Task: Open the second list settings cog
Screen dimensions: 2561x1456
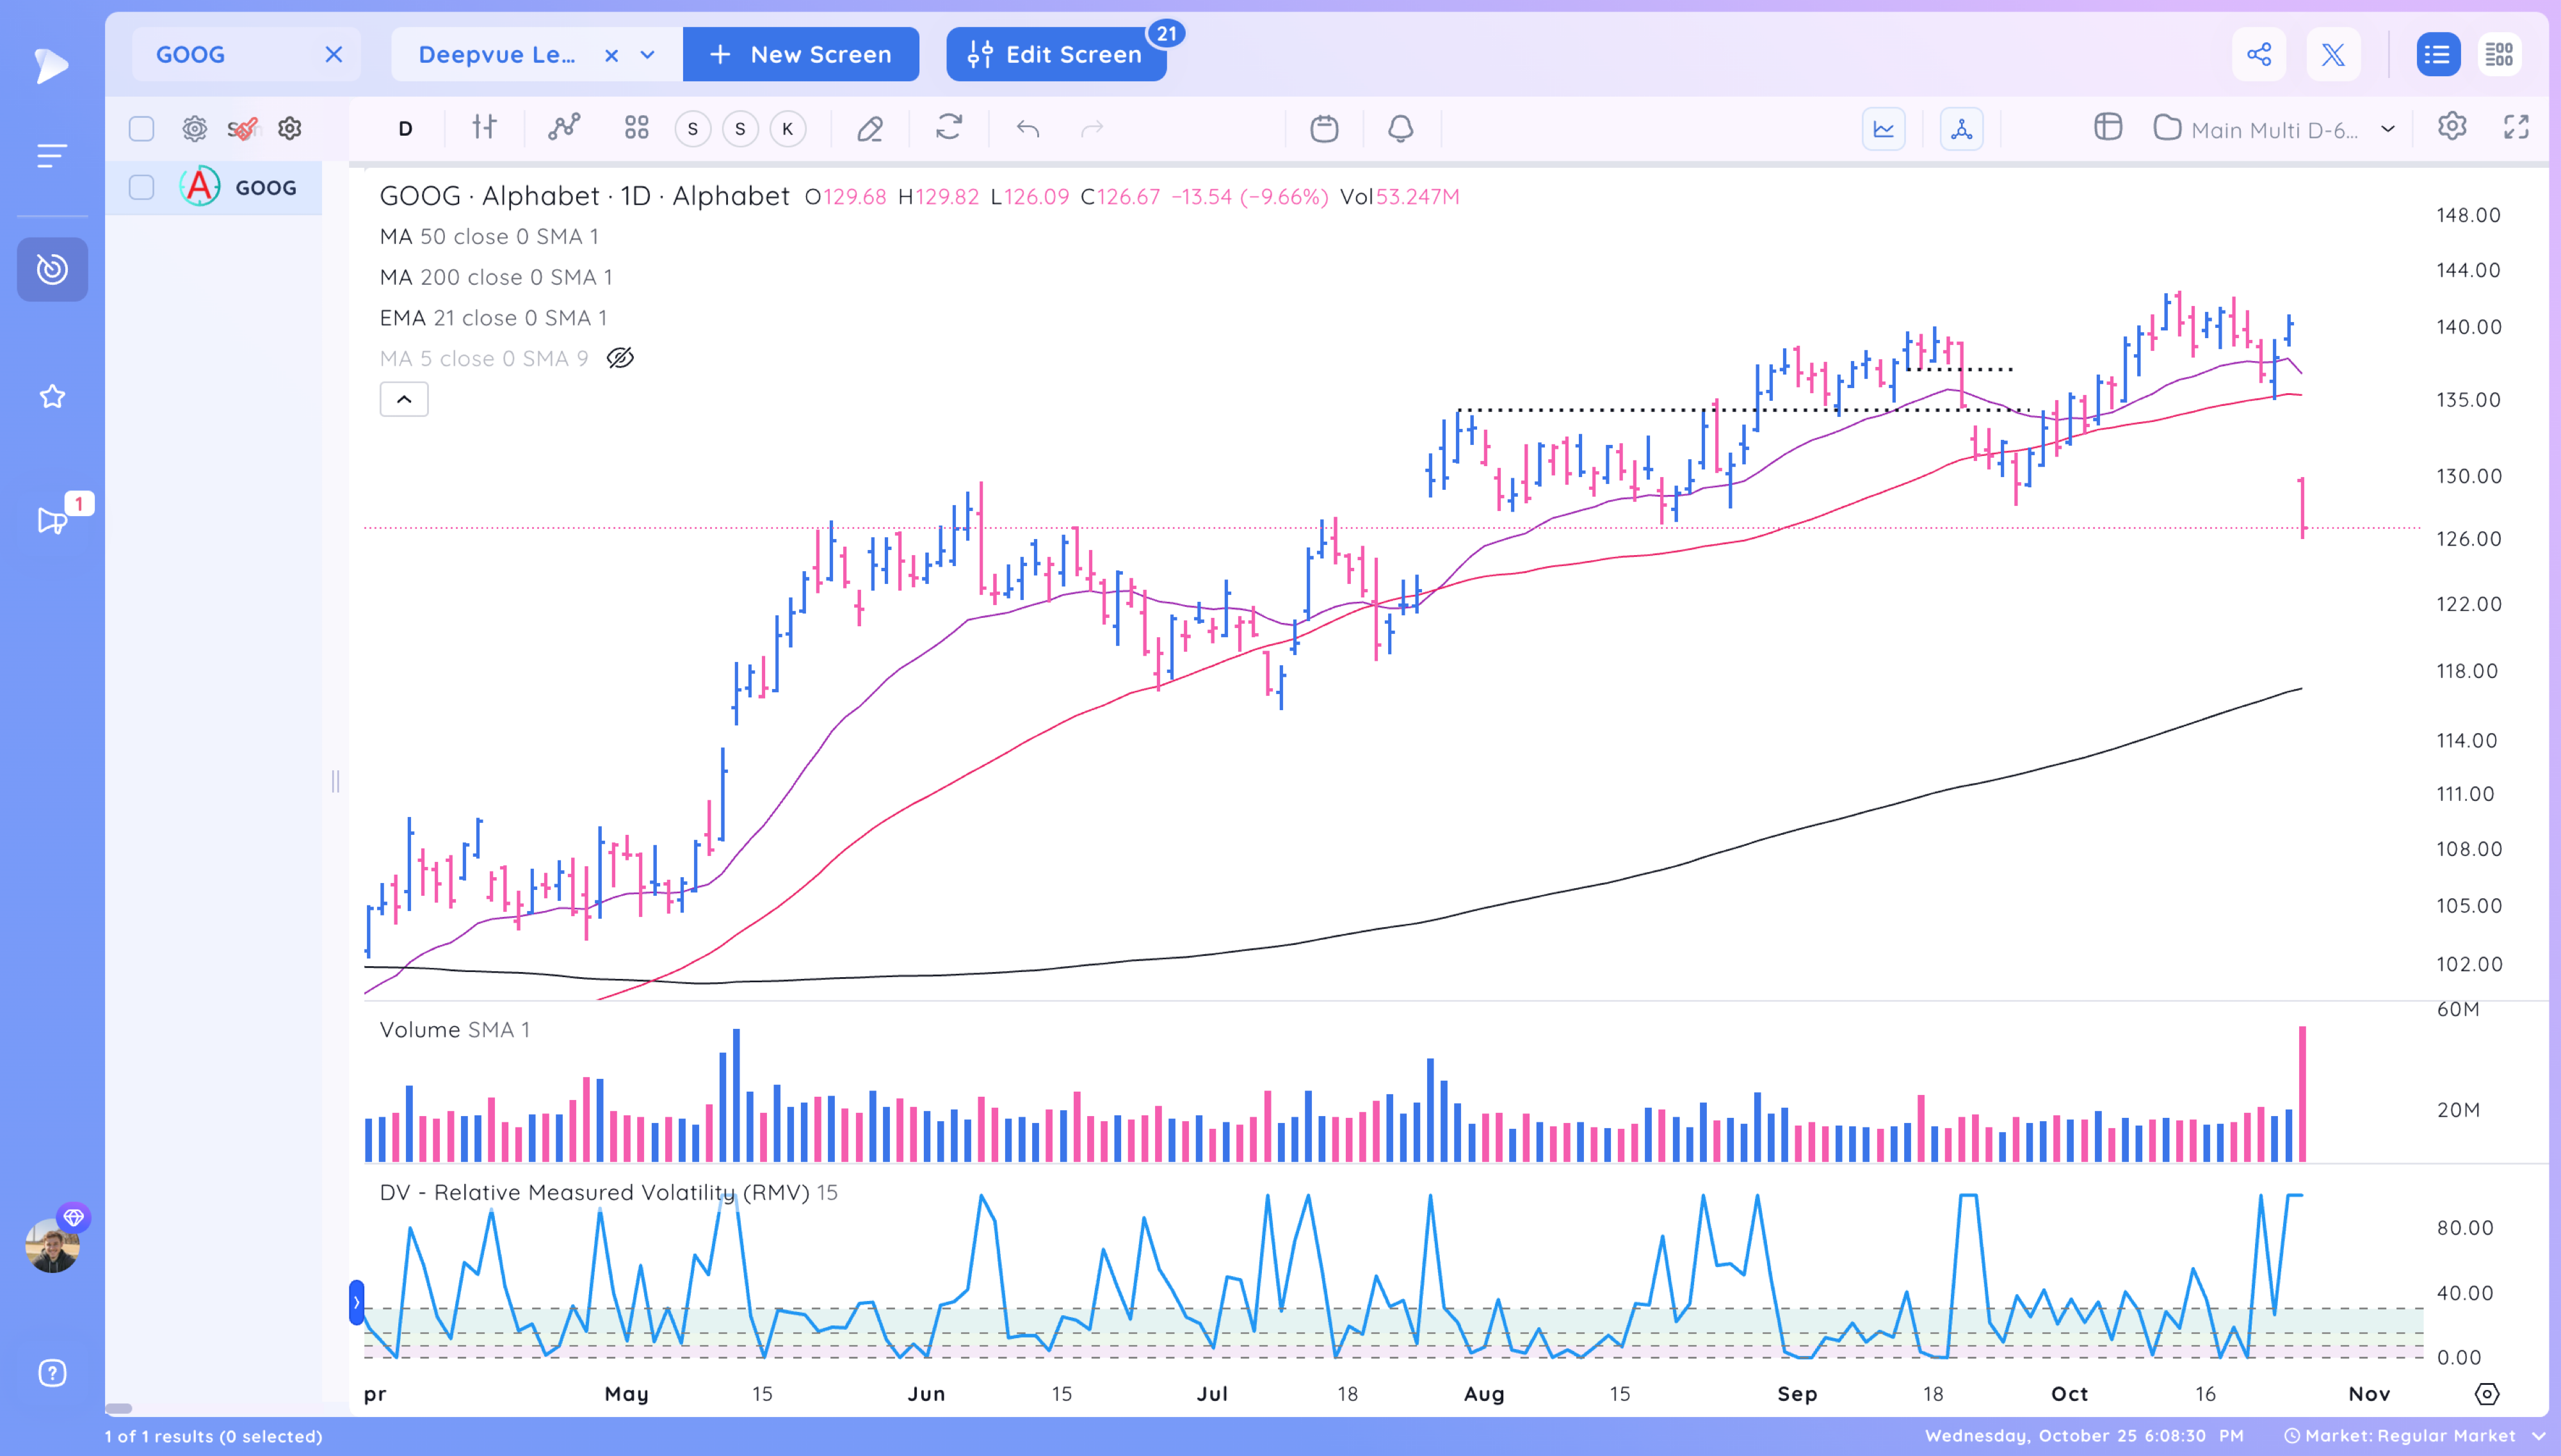Action: coord(290,129)
